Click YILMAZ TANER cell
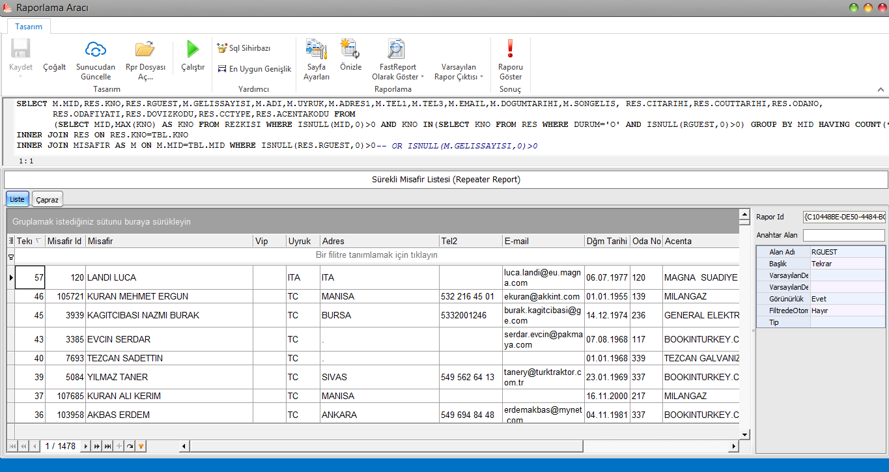 pyautogui.click(x=169, y=377)
